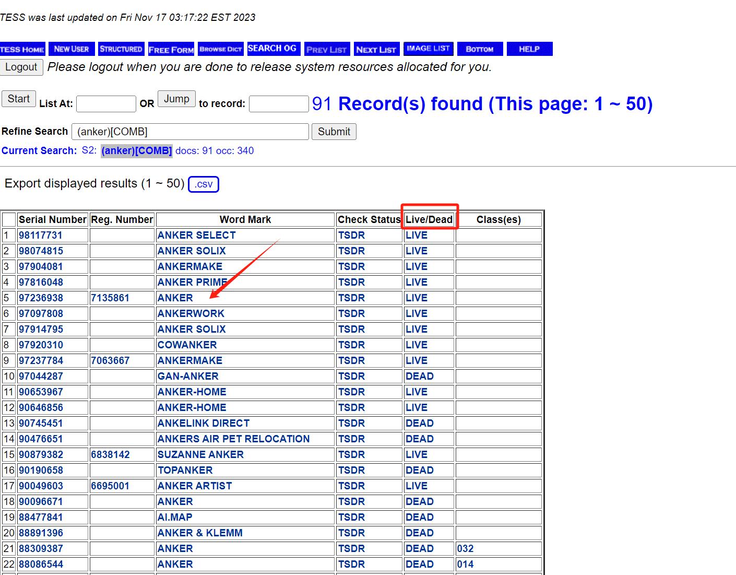Viewport: 736px width, 575px height.
Task: Click the Jump button
Action: (x=176, y=99)
